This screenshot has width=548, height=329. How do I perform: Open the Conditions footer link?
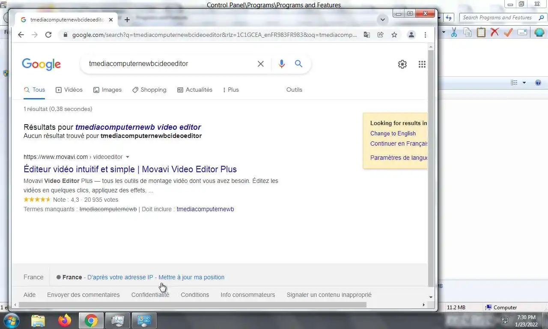click(195, 295)
